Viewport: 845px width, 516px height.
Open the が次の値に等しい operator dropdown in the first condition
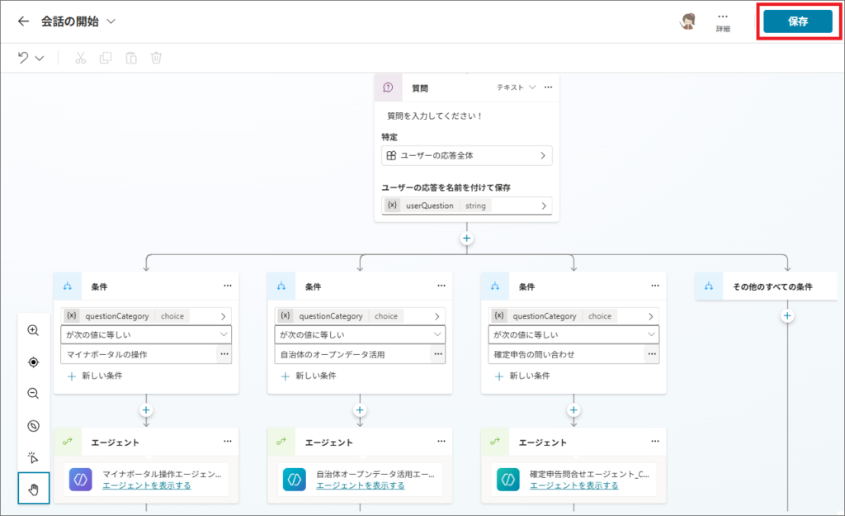[146, 334]
